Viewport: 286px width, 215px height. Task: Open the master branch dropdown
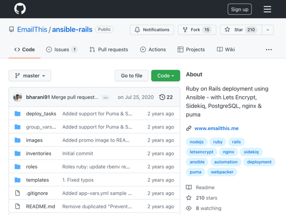coord(30,76)
